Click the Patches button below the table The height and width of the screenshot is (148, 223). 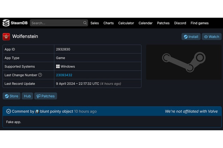click(46, 96)
